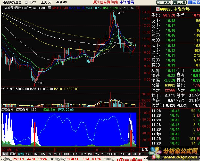The image size is (200, 161).
Task: Click the 深证 index value 12701.3
Action: pyautogui.click(x=18, y=159)
